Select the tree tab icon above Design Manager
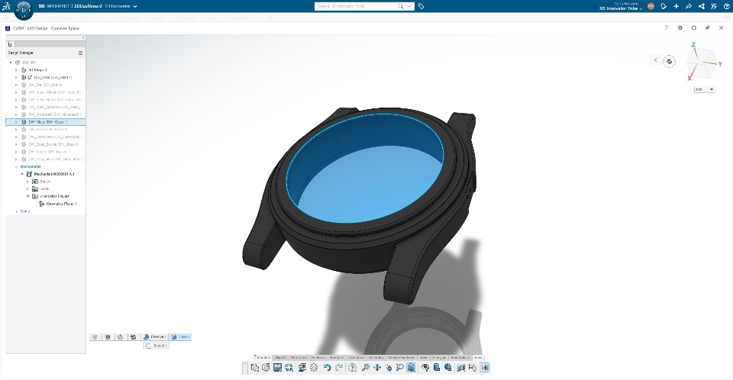This screenshot has height=380, width=733. pos(10,44)
